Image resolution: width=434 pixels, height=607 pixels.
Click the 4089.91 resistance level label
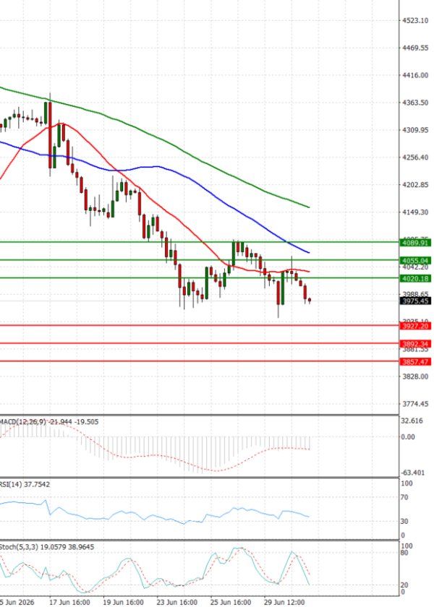[x=415, y=243]
